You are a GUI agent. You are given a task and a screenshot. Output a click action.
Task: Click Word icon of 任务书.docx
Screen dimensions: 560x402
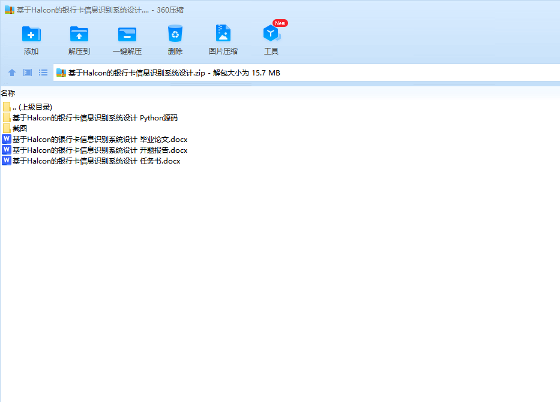click(x=7, y=161)
